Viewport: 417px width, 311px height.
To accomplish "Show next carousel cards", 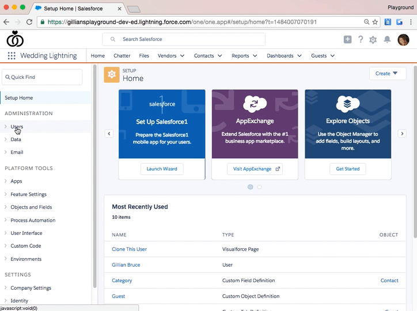I will click(x=402, y=134).
